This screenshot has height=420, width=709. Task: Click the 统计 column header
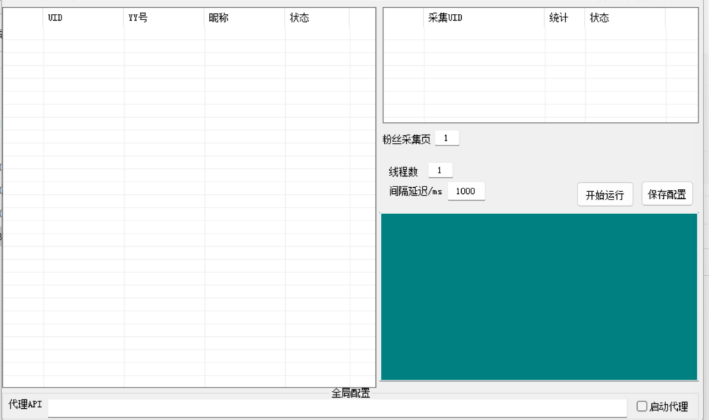click(564, 17)
